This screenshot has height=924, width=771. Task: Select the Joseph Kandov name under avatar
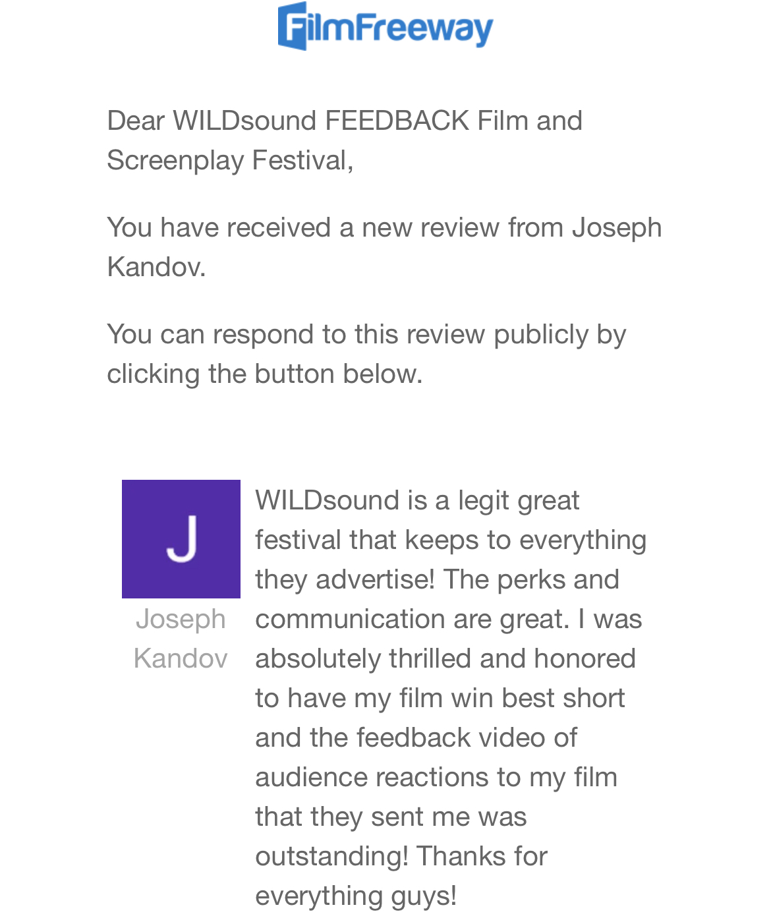(x=181, y=639)
